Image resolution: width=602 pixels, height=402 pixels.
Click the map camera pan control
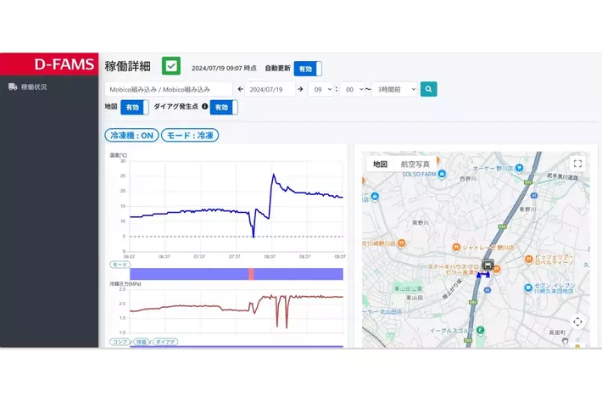point(577,321)
